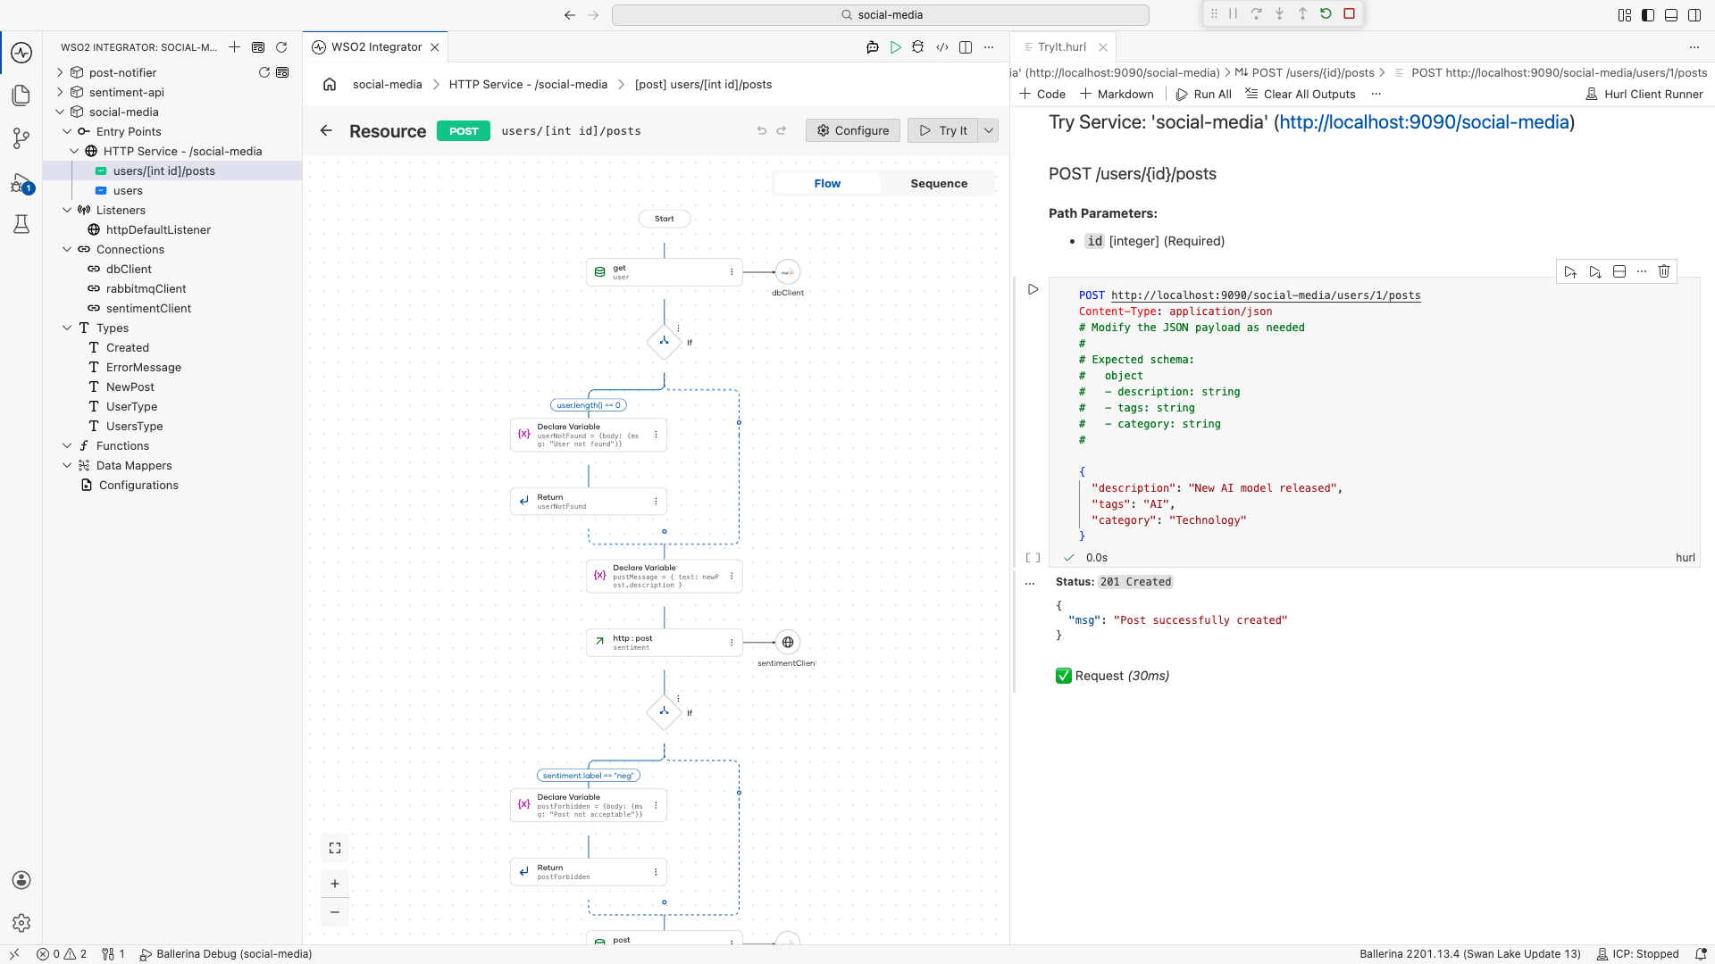This screenshot has height=964, width=1715.
Task: Select the WSO2 Integrator editor tab
Action: point(376,47)
